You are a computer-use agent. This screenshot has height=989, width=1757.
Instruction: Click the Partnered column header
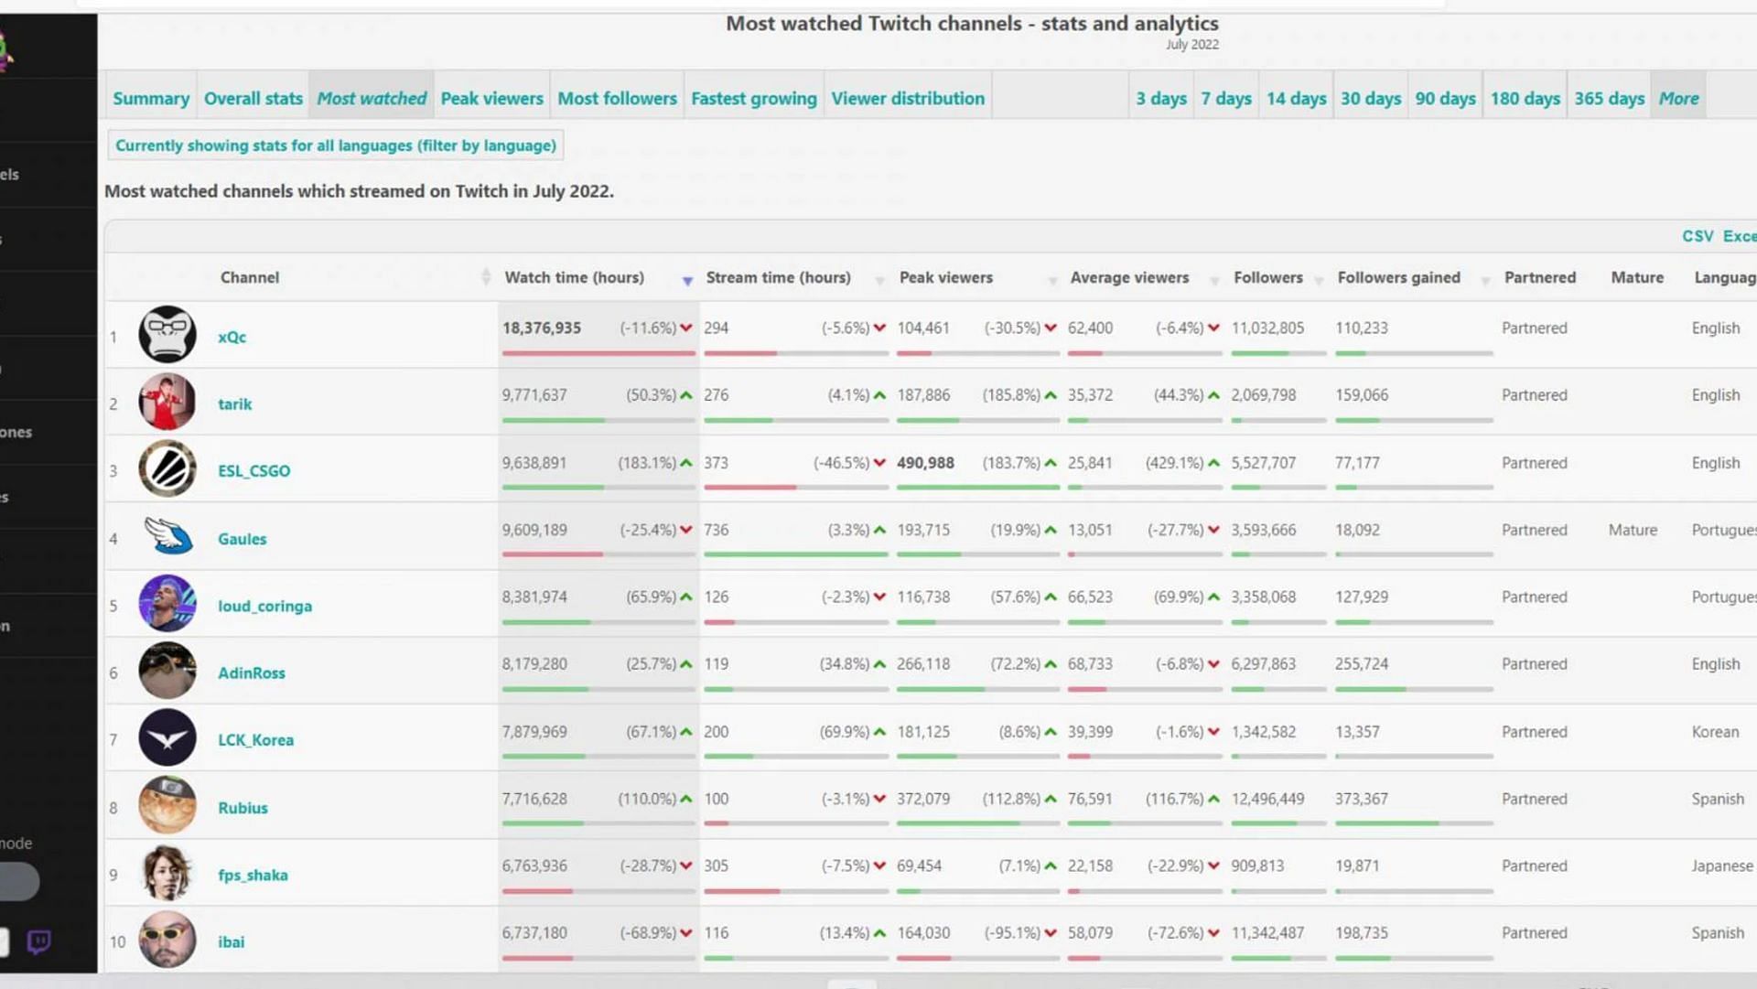click(1539, 277)
